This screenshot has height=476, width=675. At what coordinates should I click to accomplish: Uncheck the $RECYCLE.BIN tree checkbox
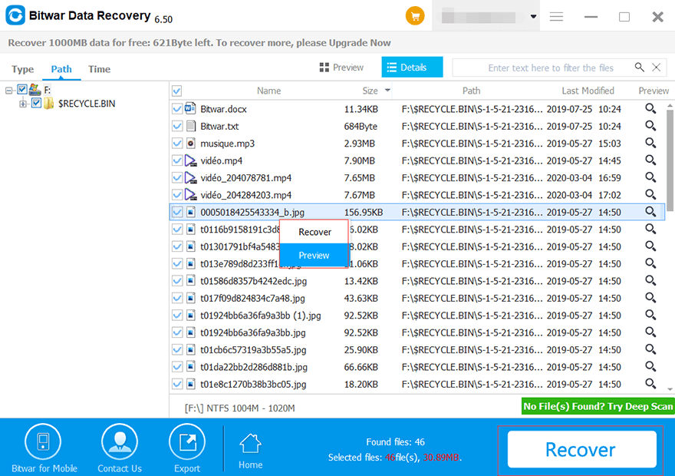click(37, 103)
